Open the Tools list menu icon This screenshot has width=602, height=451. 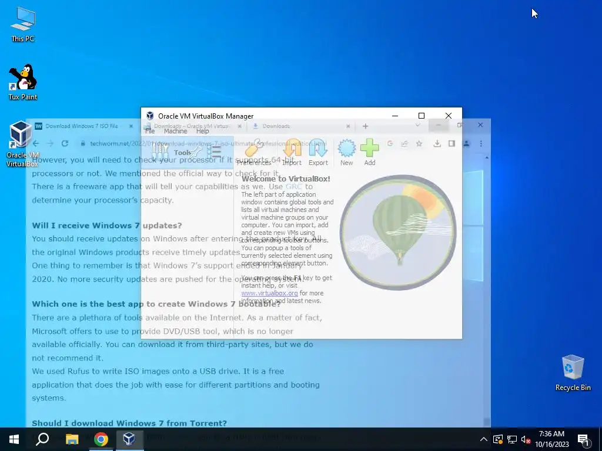(x=214, y=152)
